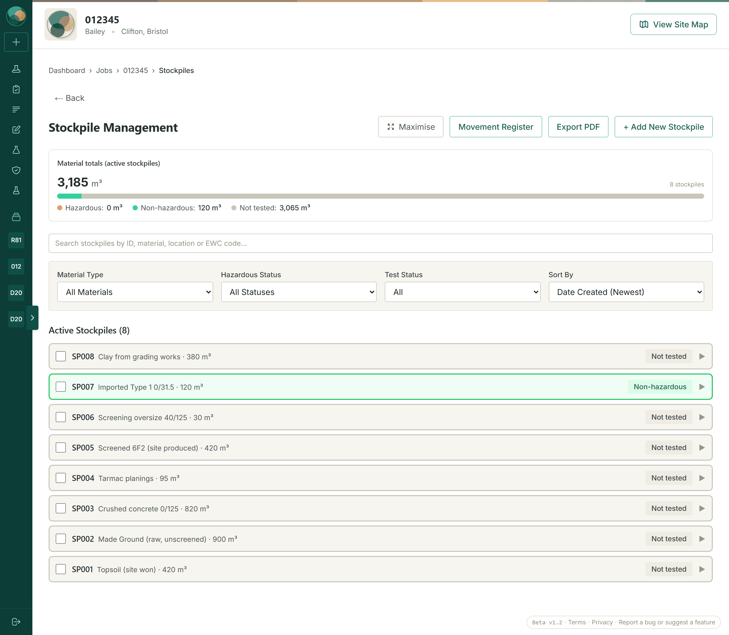The width and height of the screenshot is (729, 635).
Task: Click the Non-hazardous badge on SP007
Action: [660, 387]
